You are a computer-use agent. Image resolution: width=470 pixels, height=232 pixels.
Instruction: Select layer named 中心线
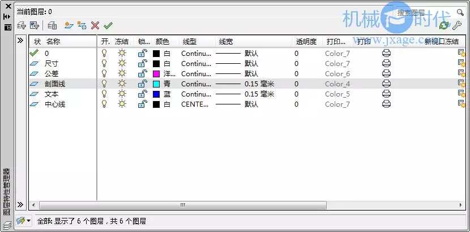55,104
